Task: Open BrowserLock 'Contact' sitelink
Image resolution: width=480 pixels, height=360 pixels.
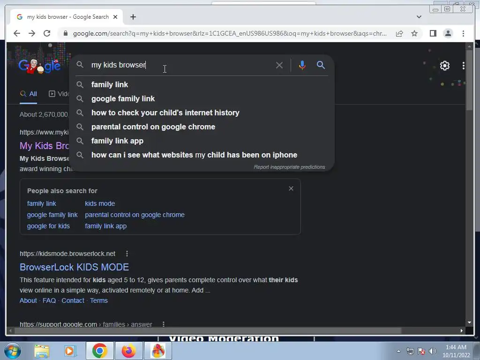Action: (73, 300)
